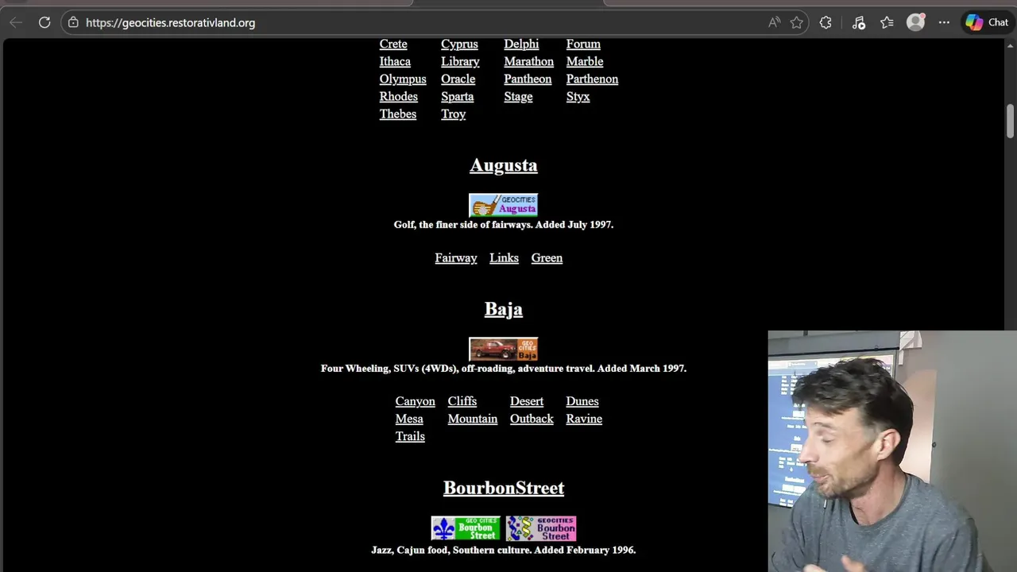
Task: Open the Desert link
Action: tap(527, 401)
